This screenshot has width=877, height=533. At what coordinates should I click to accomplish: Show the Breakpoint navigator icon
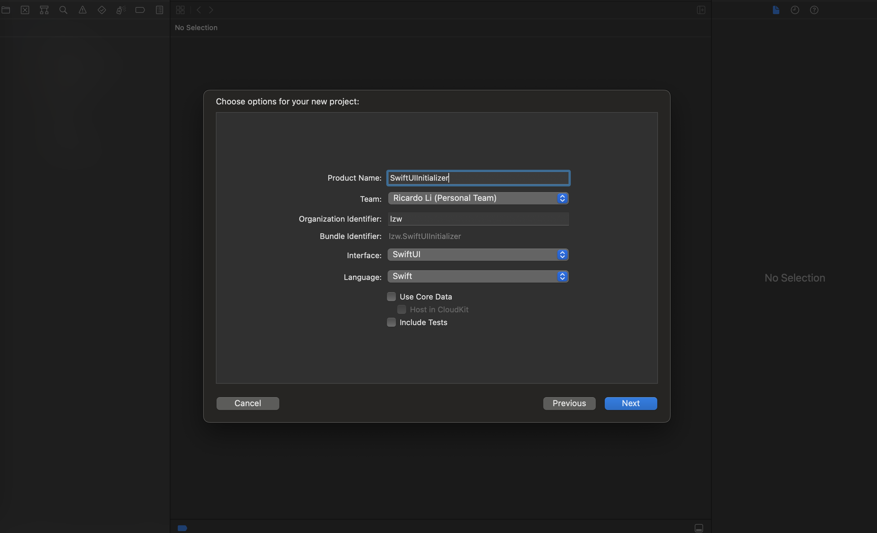pyautogui.click(x=140, y=10)
